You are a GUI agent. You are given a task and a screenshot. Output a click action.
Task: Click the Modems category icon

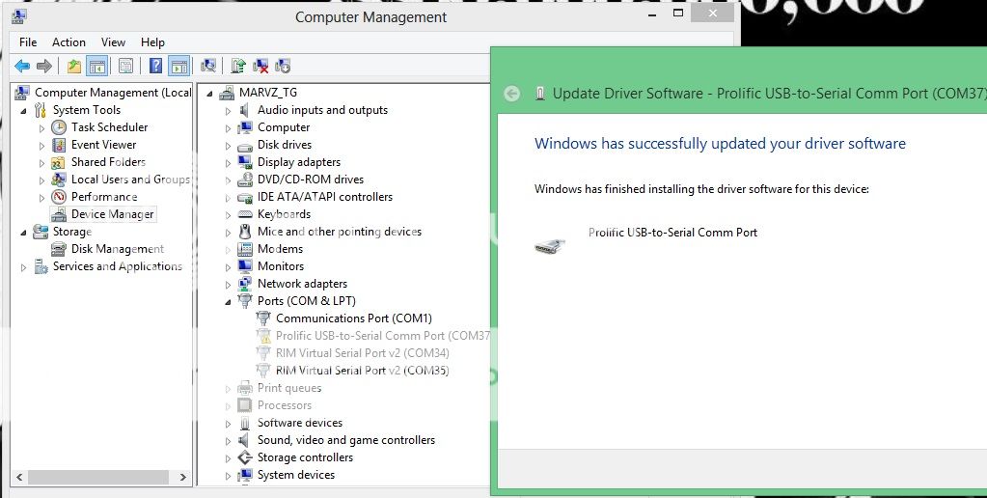(245, 249)
